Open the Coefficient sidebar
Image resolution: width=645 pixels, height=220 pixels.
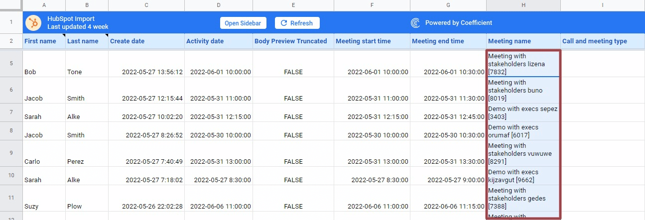243,23
